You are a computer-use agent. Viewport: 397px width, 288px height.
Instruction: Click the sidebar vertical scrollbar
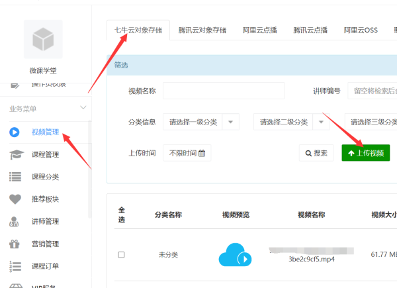[89, 169]
